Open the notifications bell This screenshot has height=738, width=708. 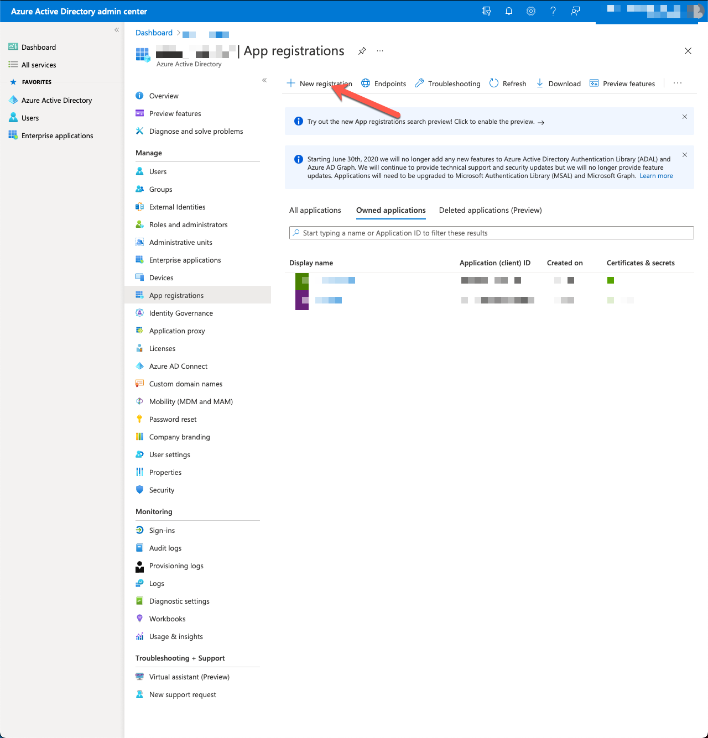click(x=509, y=11)
